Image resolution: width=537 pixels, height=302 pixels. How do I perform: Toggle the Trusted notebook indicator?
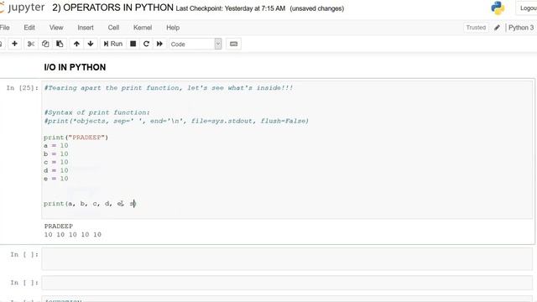tap(476, 28)
